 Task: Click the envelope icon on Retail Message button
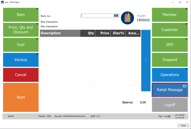click(x=184, y=86)
